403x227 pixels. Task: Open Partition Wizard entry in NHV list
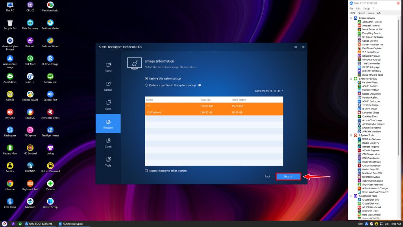(x=370, y=82)
